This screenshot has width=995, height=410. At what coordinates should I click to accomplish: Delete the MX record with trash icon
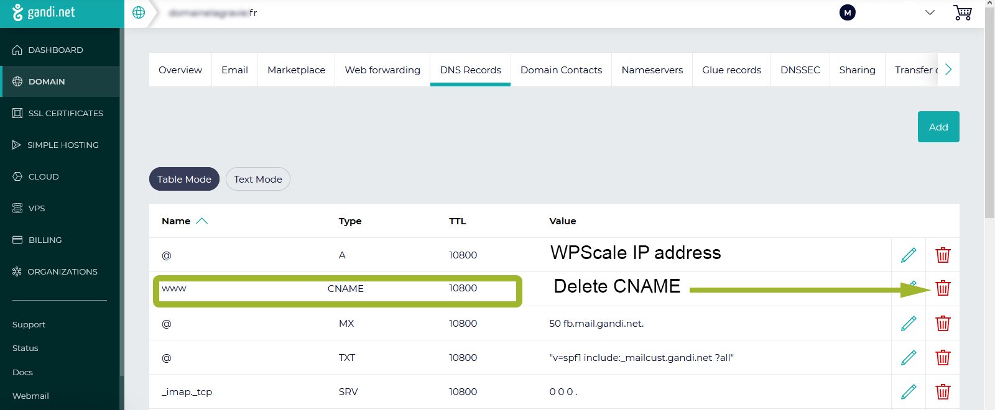tap(943, 323)
